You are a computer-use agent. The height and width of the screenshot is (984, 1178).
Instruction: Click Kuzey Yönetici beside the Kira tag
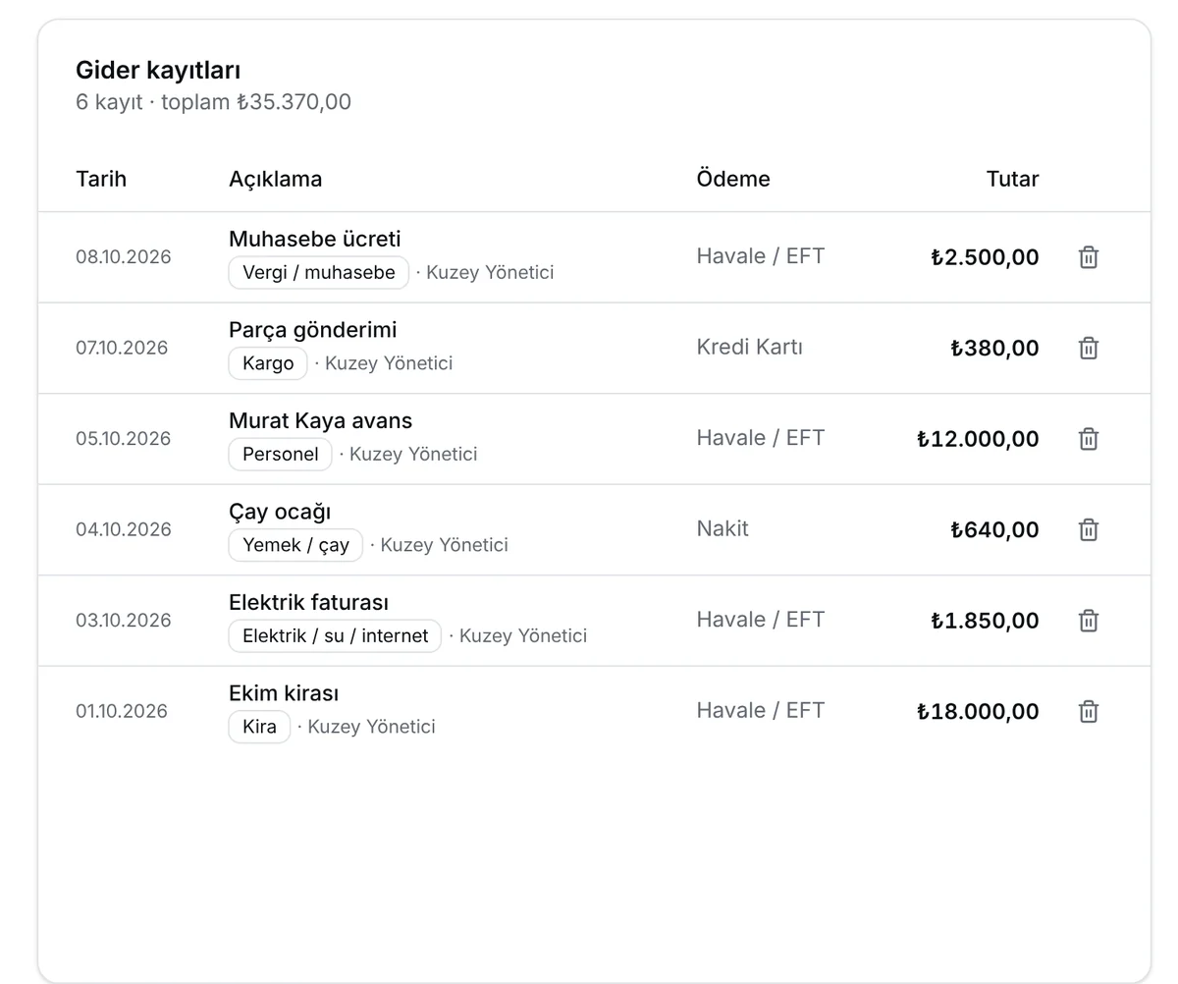click(372, 727)
